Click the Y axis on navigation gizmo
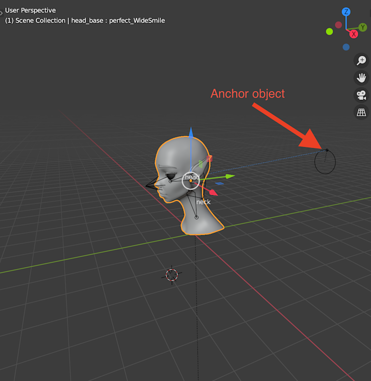Viewport: 371px width, 381px height. click(363, 27)
